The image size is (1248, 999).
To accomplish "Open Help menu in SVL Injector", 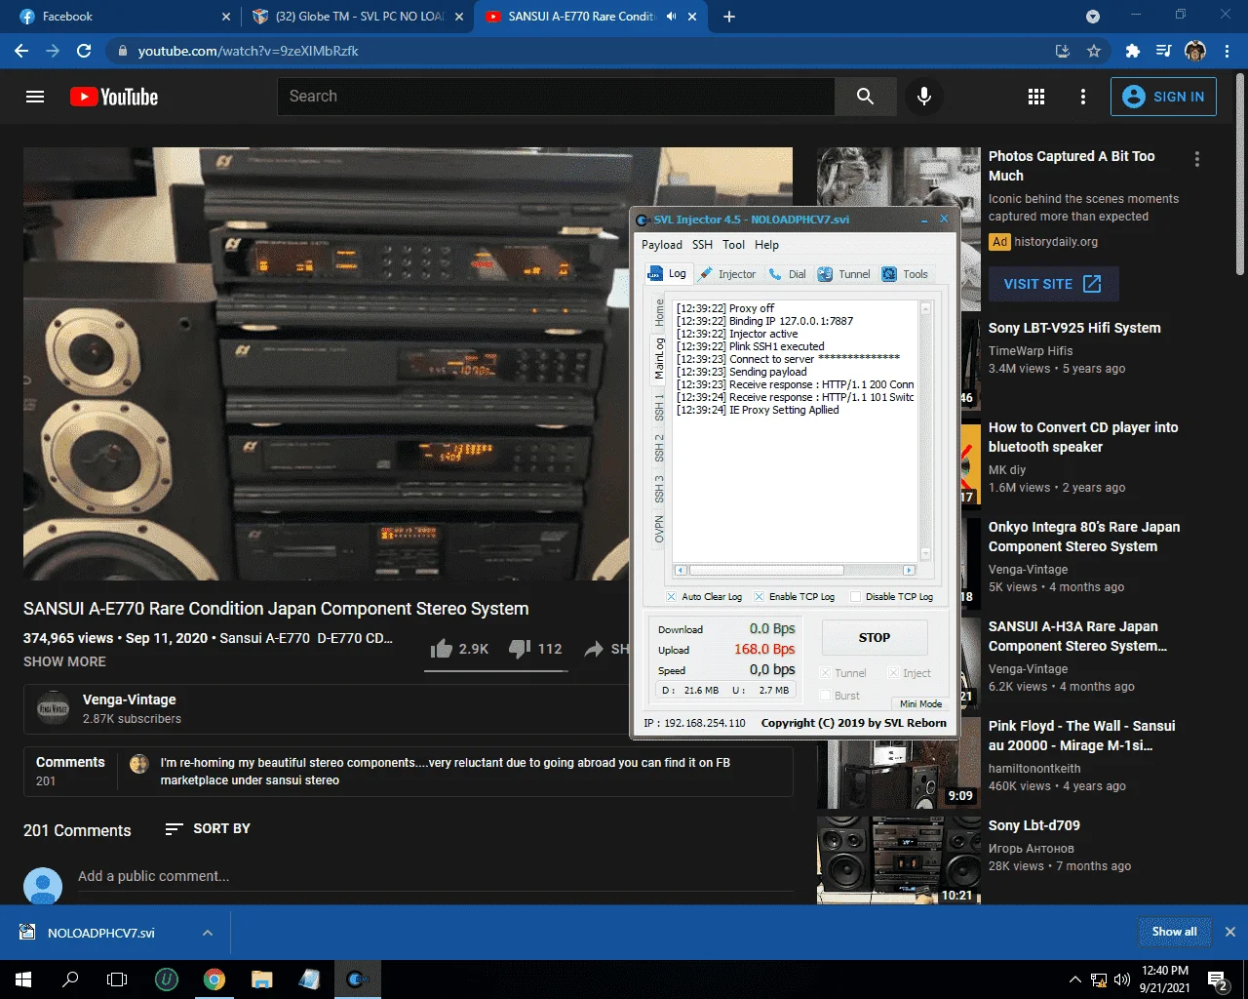I will (766, 245).
